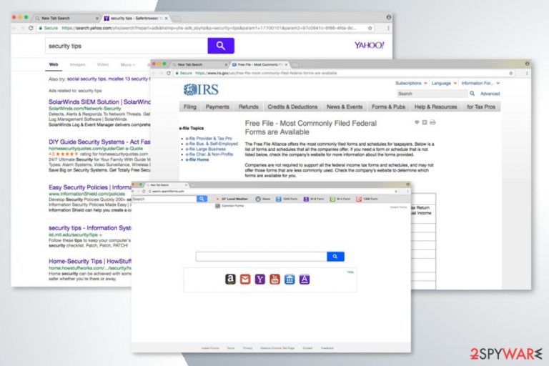Hide the shortcut tiles panel
The height and width of the screenshot is (366, 549).
(x=350, y=272)
